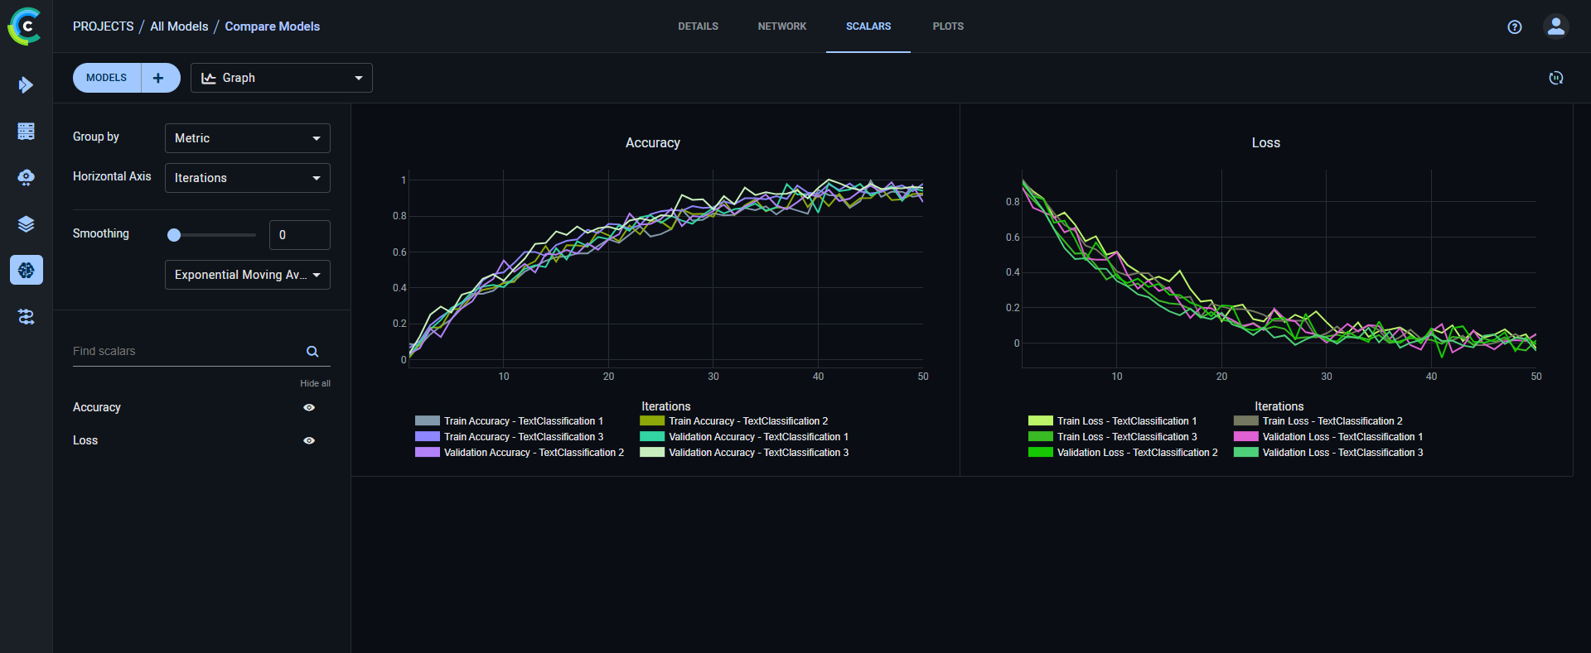
Task: Click the auto-refresh icon at top right
Action: pos(1555,78)
